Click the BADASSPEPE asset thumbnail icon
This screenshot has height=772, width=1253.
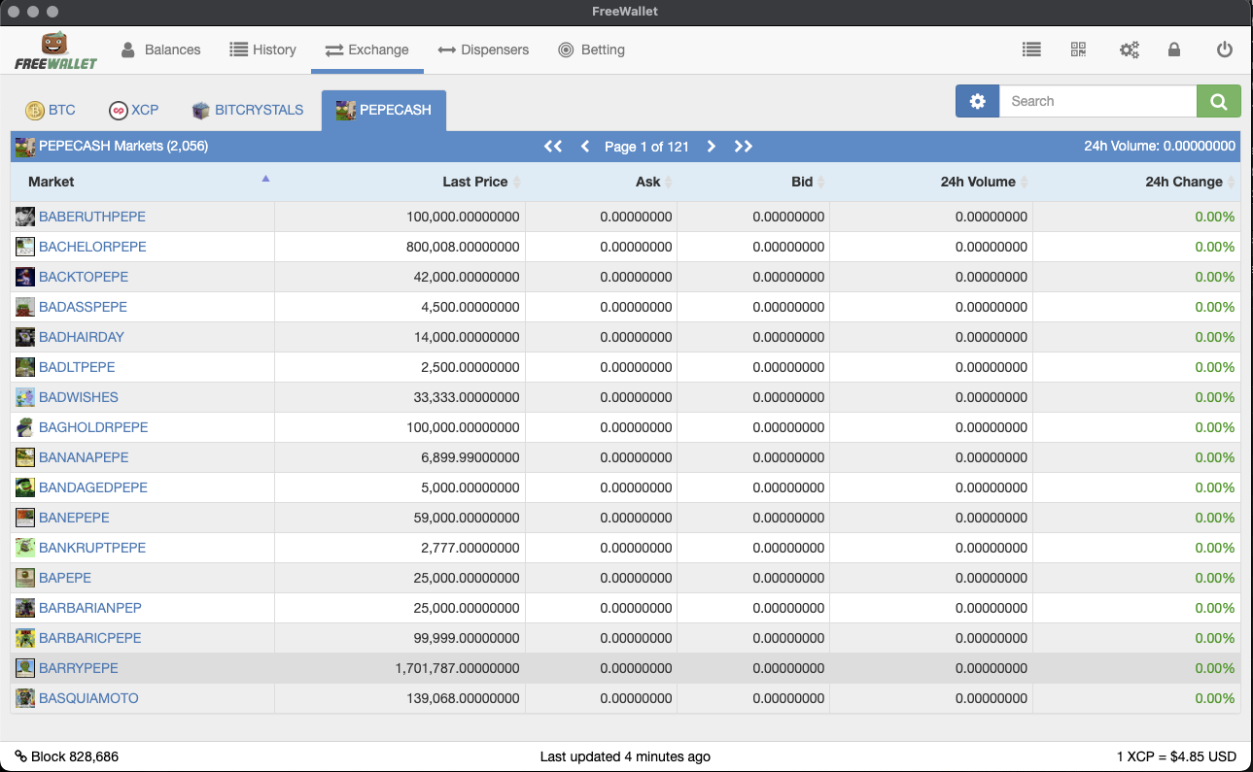tap(25, 307)
